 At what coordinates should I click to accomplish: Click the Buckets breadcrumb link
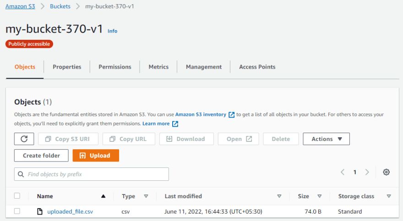point(60,6)
